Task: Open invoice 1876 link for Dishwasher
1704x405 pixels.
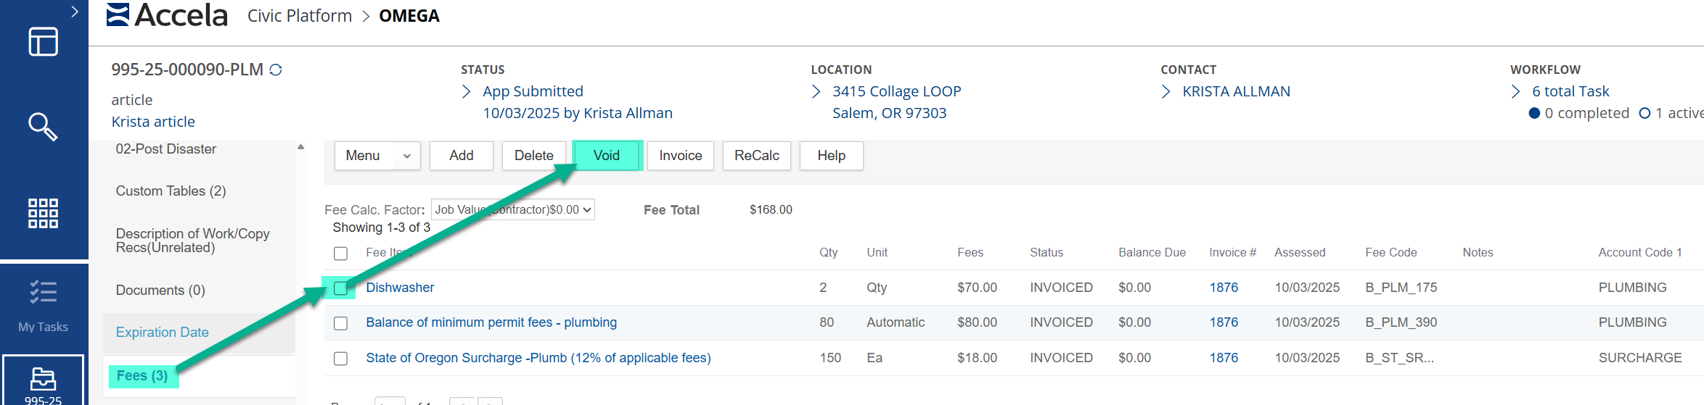Action: (x=1224, y=288)
